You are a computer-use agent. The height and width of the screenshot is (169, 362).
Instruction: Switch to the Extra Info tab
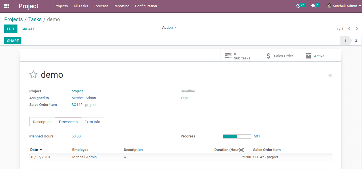92,122
